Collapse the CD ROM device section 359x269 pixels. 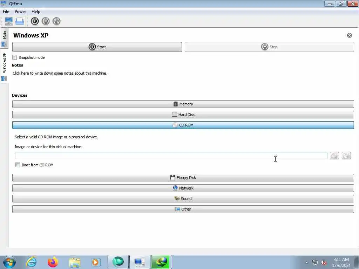tap(183, 125)
